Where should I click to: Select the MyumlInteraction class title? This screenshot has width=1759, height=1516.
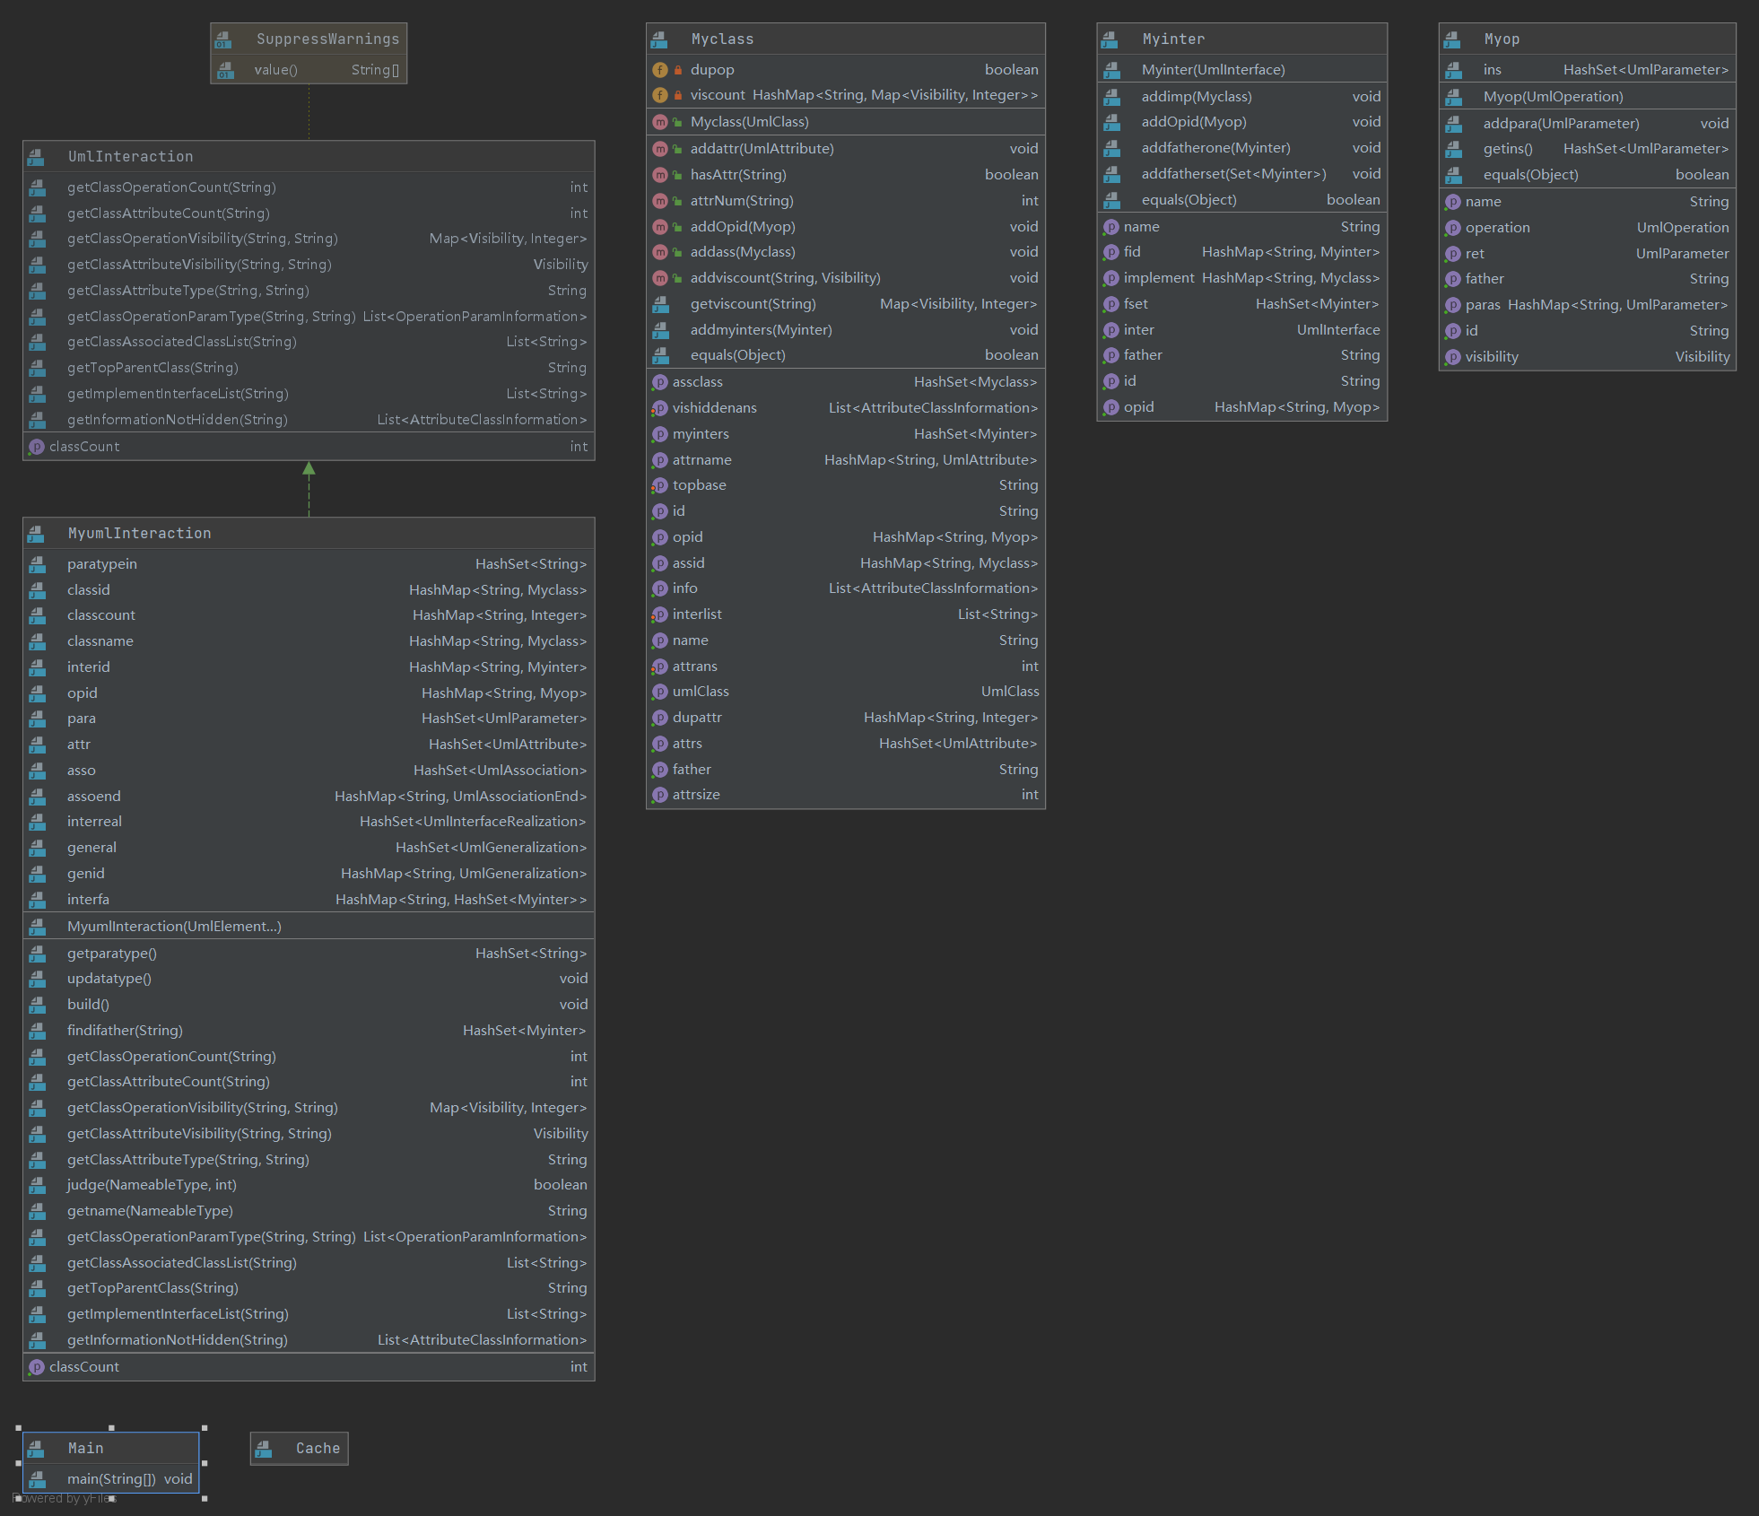click(x=140, y=534)
